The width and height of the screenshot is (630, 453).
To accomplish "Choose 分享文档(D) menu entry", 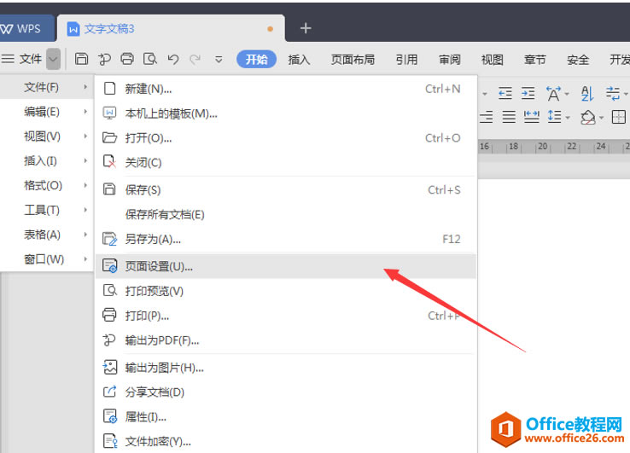I will pyautogui.click(x=286, y=392).
